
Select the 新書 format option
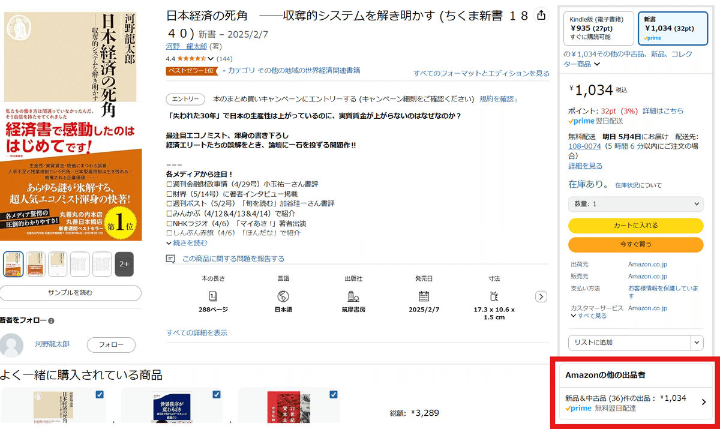coord(673,28)
